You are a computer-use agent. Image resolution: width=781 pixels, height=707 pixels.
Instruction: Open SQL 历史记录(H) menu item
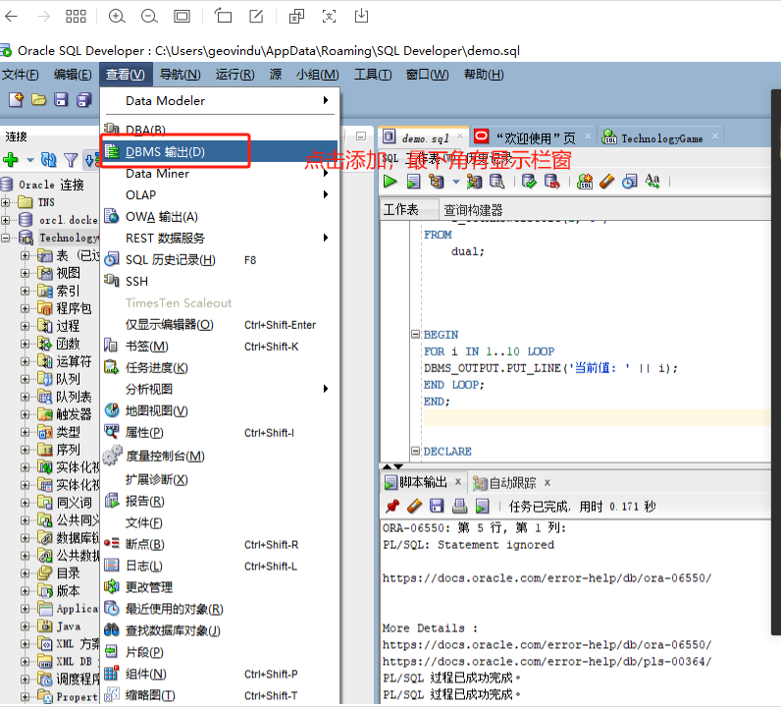(220, 260)
